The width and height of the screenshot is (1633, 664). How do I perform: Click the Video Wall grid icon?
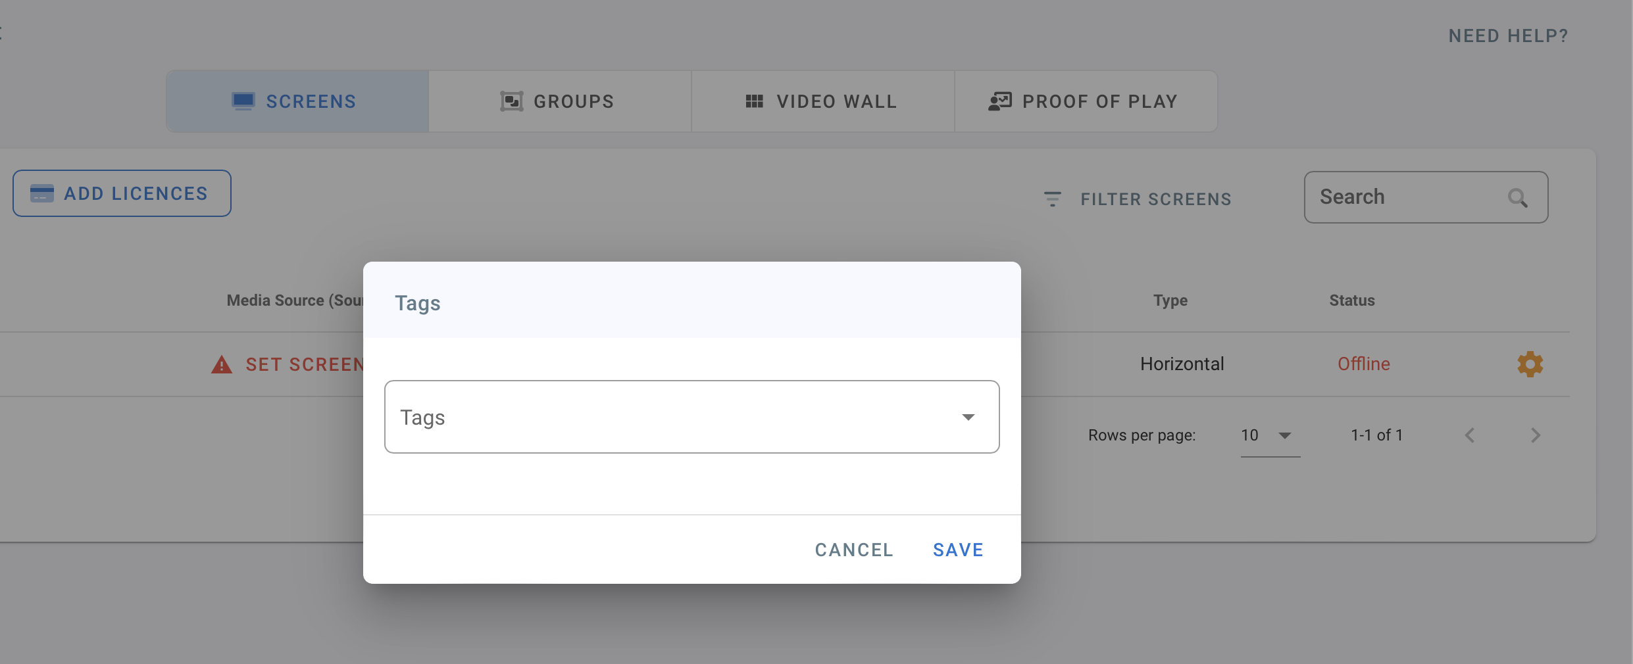pos(754,101)
